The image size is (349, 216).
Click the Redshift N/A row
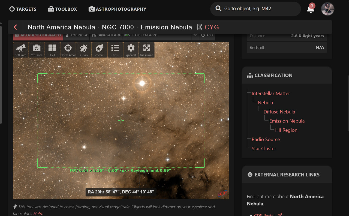coord(287,47)
